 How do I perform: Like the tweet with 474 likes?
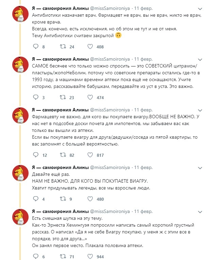click(x=90, y=97)
